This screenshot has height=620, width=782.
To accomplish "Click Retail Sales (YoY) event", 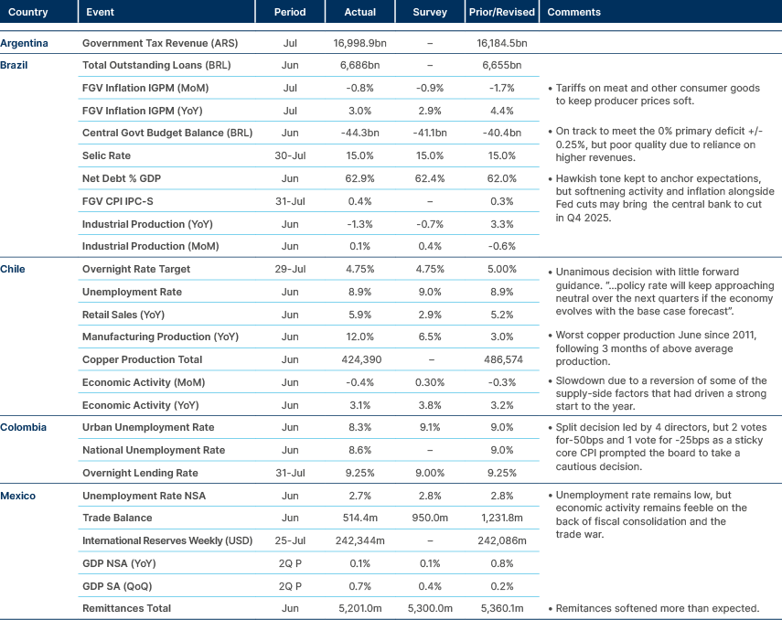I will [x=123, y=315].
